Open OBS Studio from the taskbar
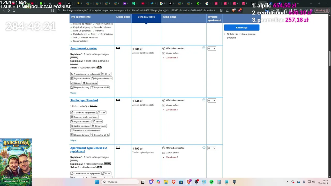 click(x=196, y=182)
